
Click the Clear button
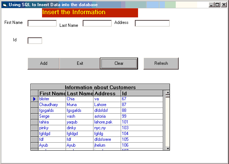pos(119,63)
